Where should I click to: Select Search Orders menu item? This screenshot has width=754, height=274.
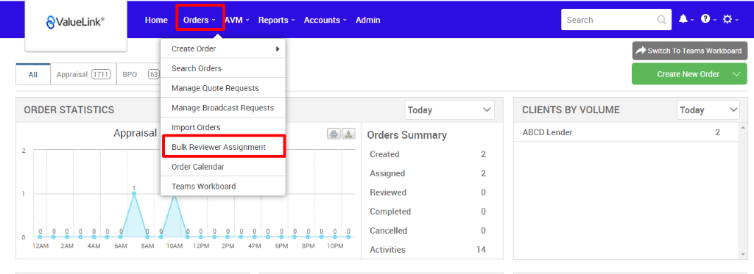tap(223, 68)
